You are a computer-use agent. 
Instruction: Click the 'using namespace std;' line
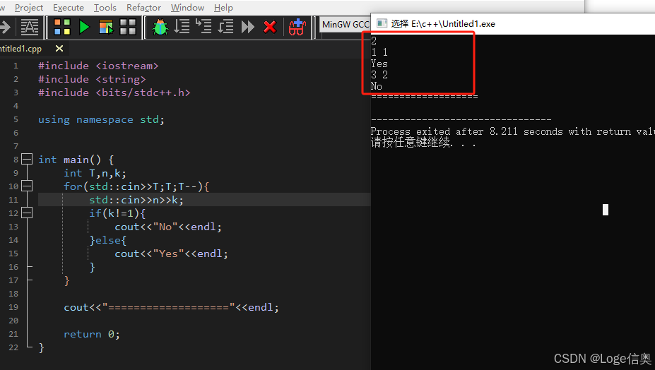(102, 119)
